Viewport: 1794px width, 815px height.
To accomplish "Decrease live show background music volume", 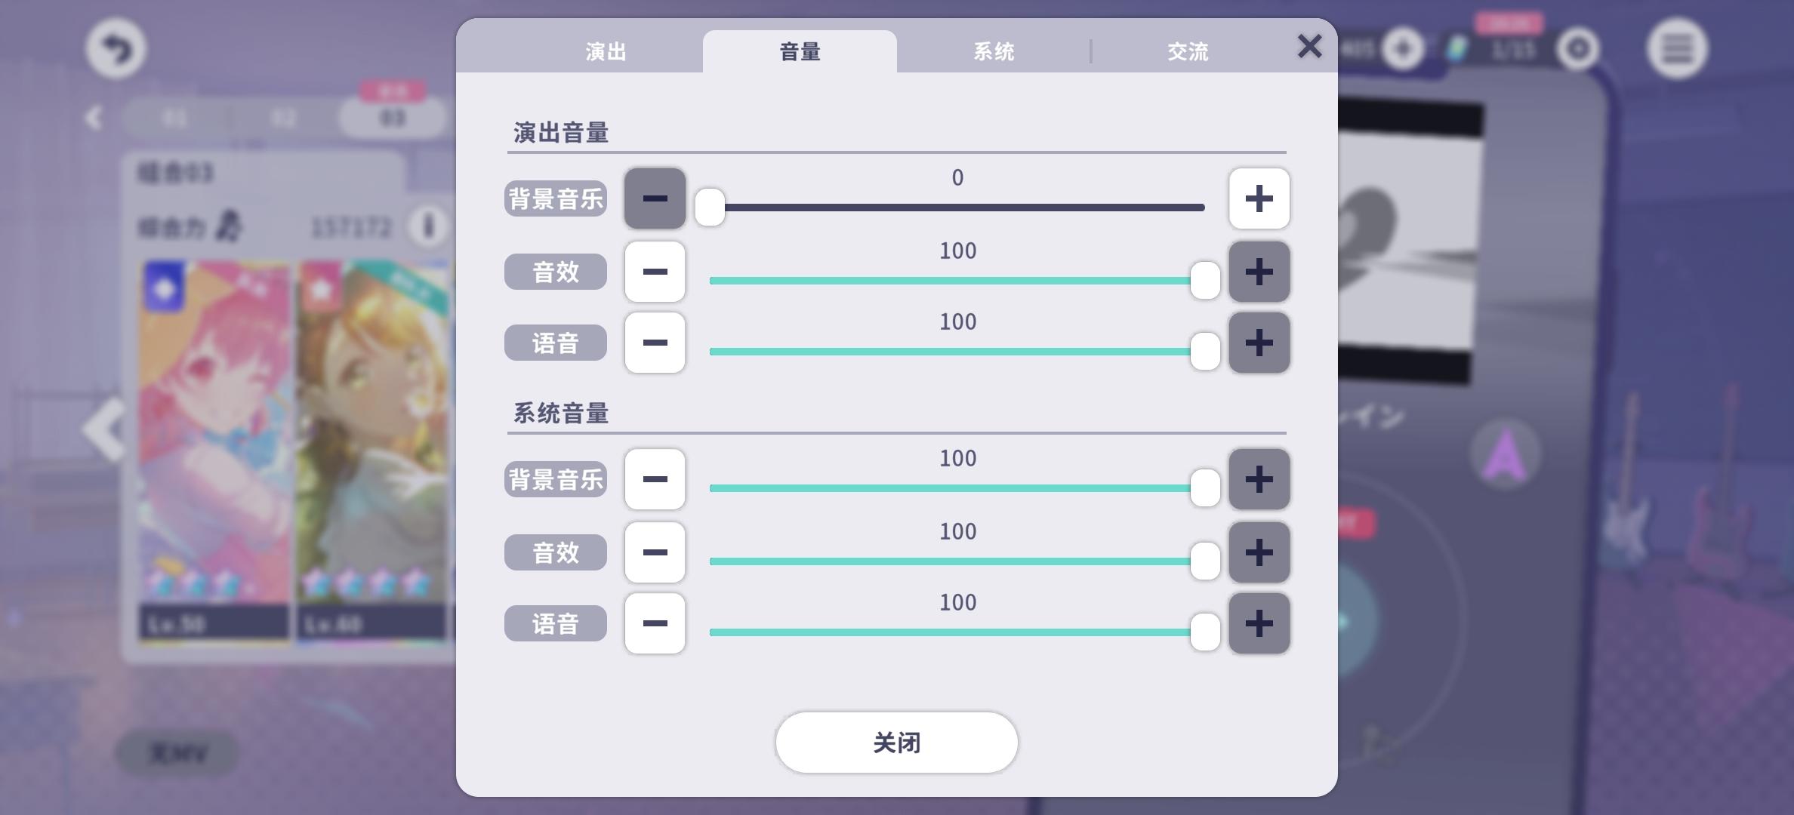I will (655, 198).
